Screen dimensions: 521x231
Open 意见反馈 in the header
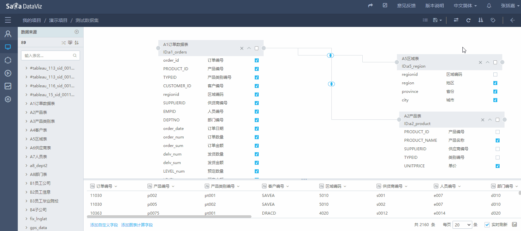tap(406, 6)
